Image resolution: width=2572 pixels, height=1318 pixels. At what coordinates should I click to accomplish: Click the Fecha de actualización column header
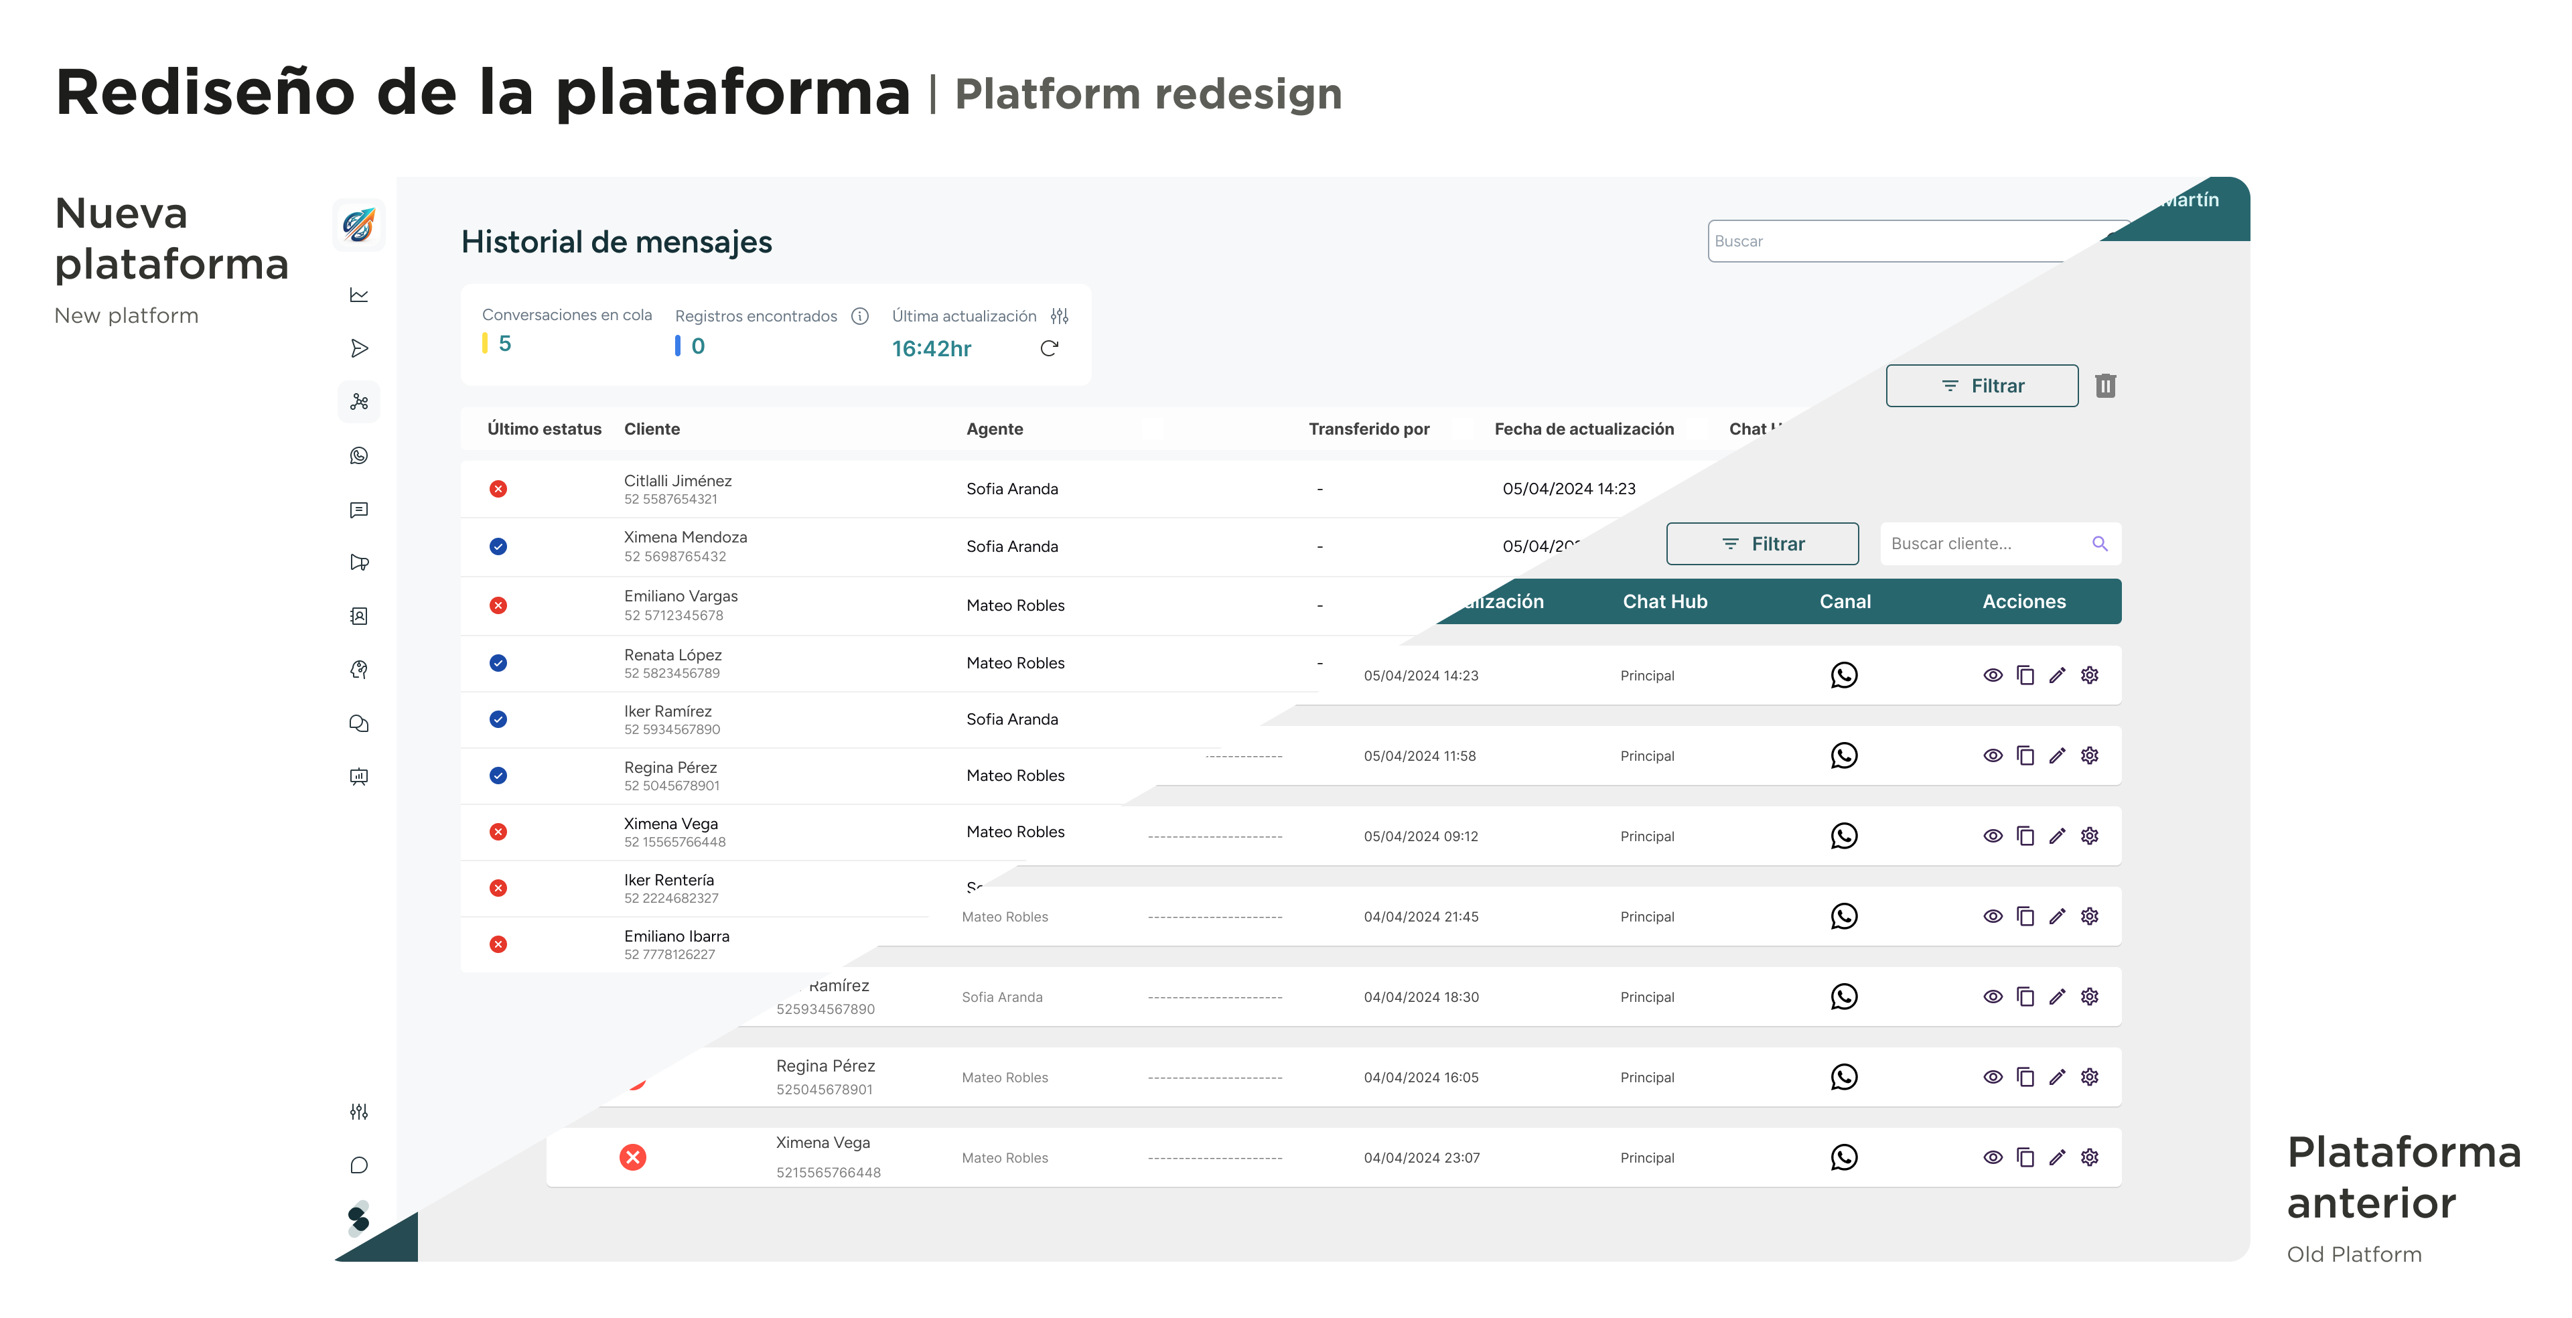(1583, 429)
